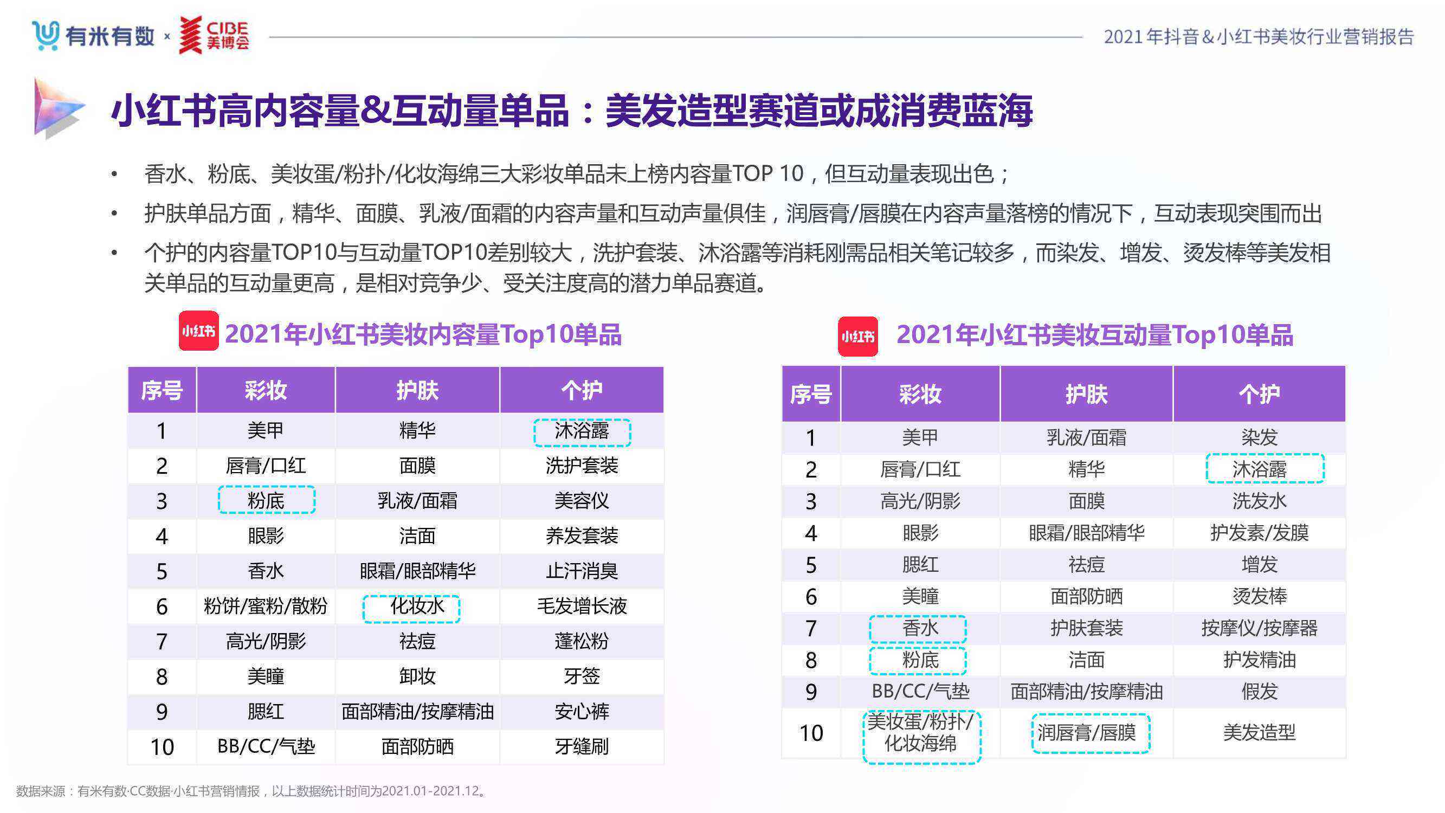Click the 洗发水 cell
This screenshot has width=1445, height=813.
[x=1259, y=500]
